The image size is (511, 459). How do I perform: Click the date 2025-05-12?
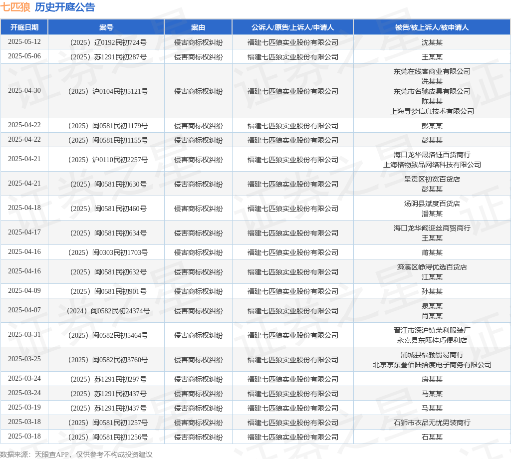point(24,42)
